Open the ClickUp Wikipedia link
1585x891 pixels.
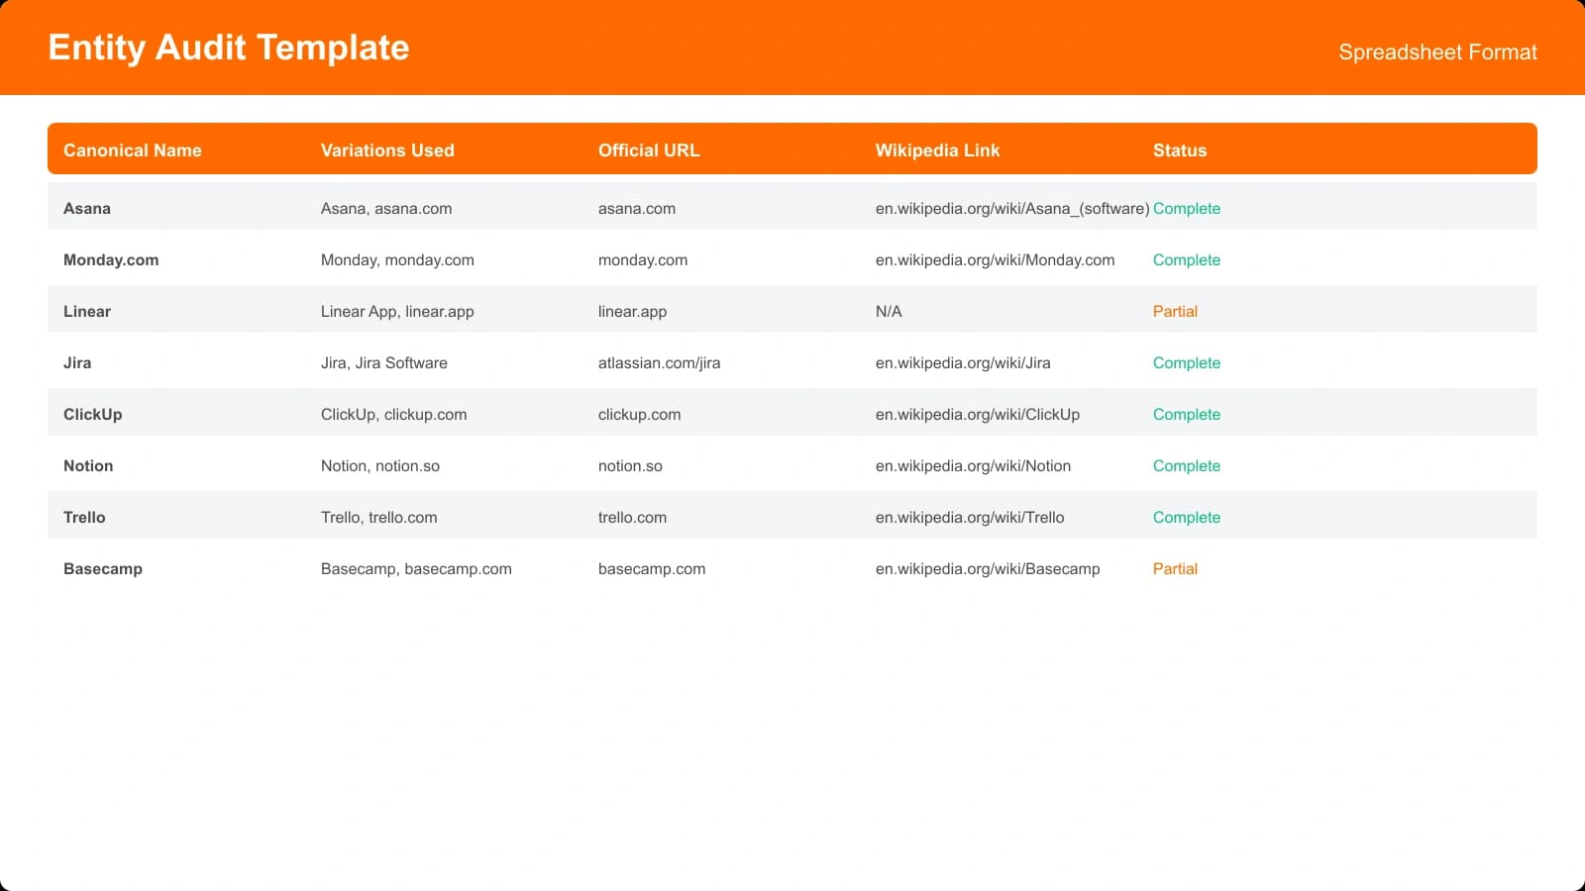click(x=978, y=414)
